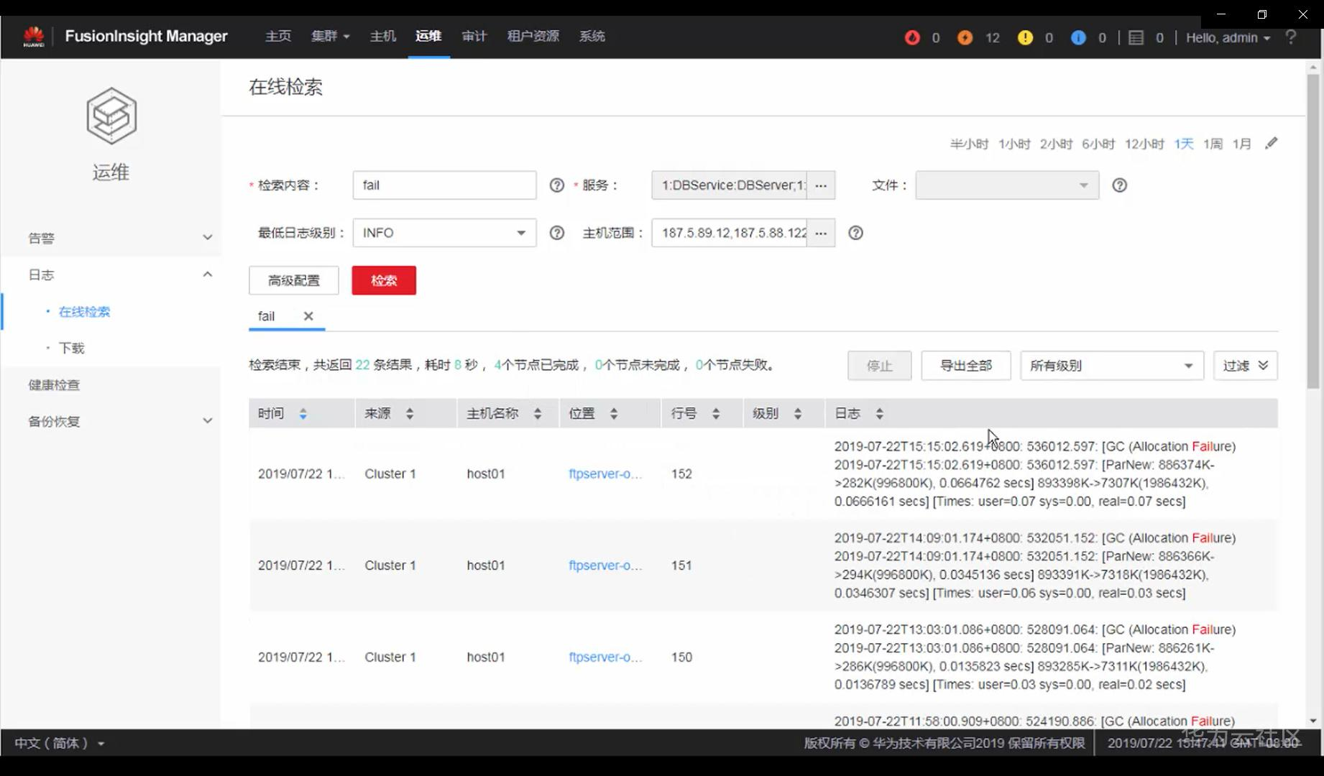Select 1 month time range
This screenshot has width=1324, height=776.
point(1242,144)
